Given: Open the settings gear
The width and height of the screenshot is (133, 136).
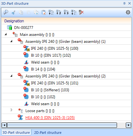Looking at the screenshot, I should point(128,12).
